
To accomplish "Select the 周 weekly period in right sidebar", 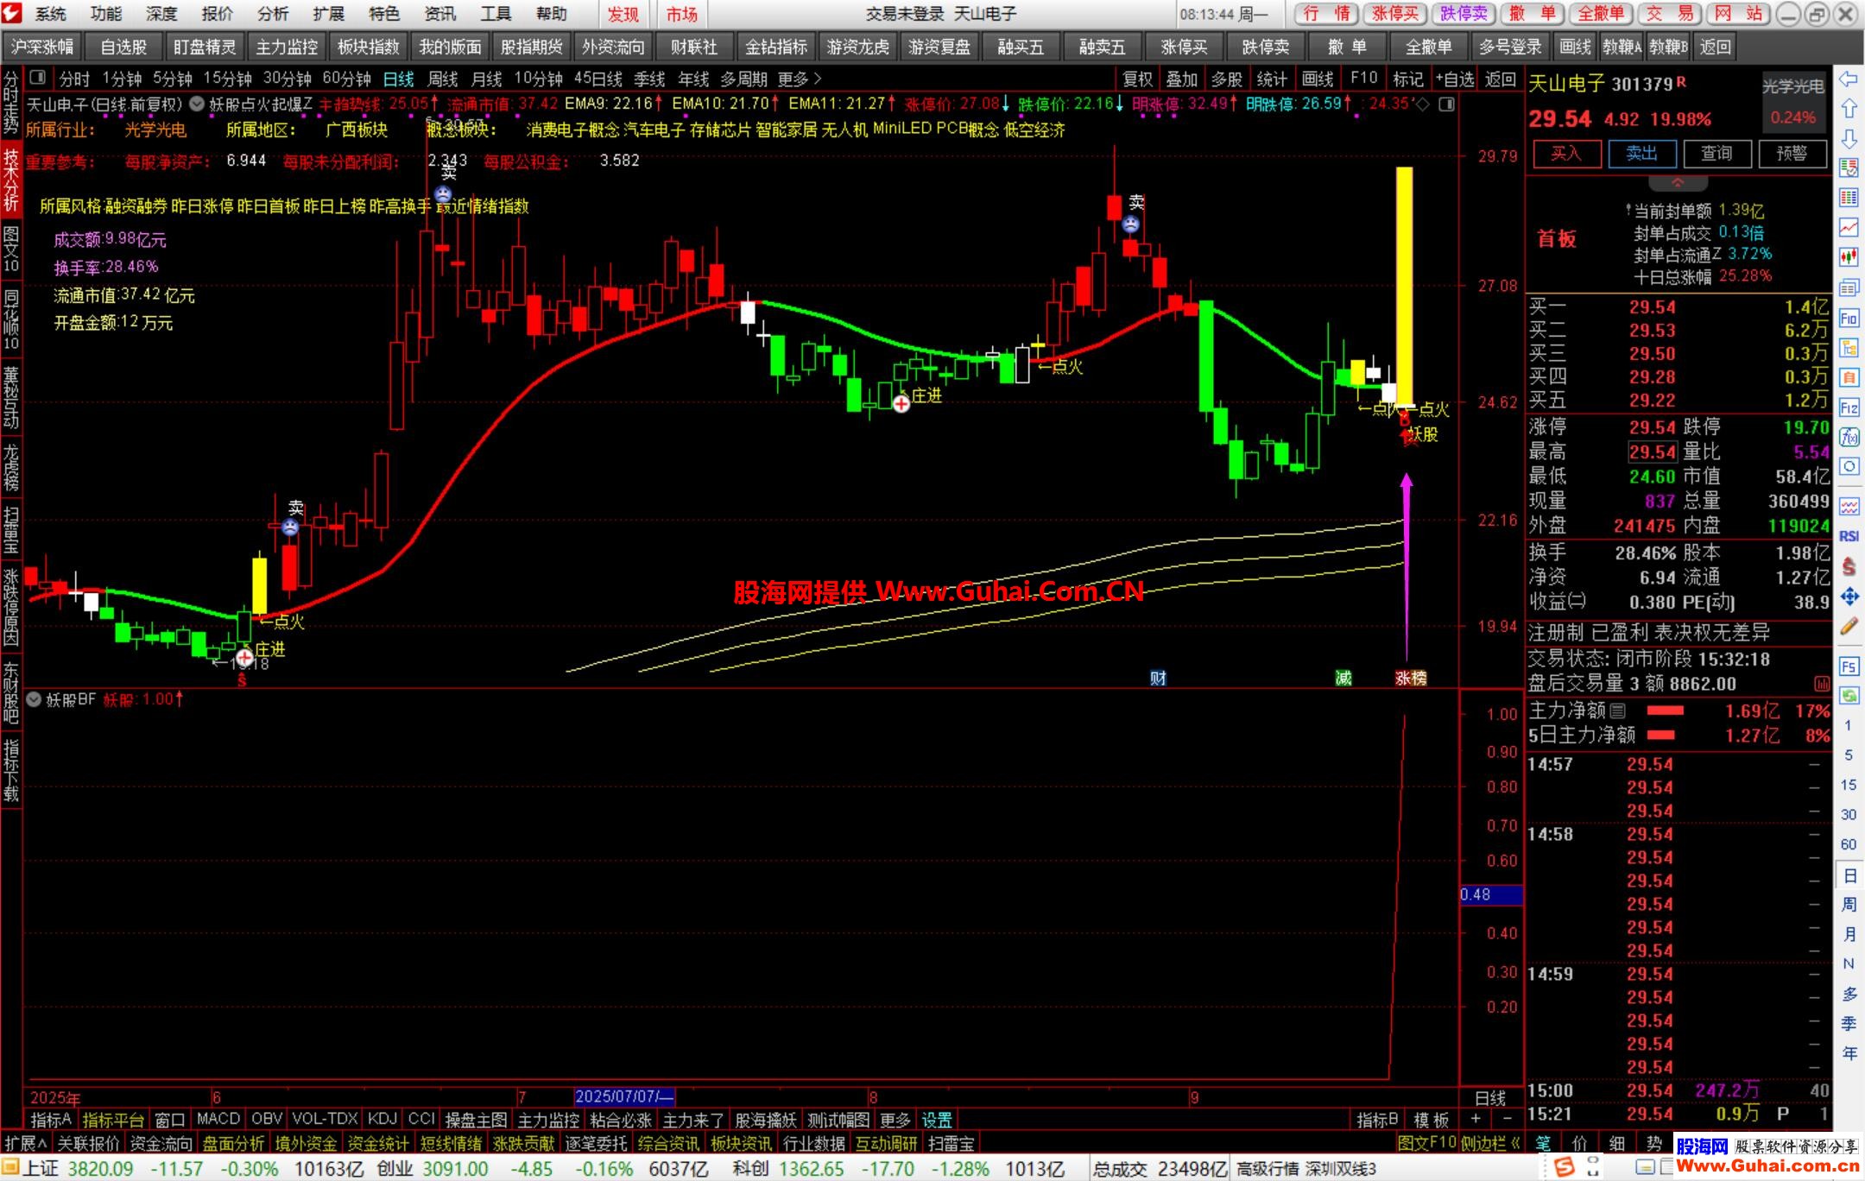I will (1849, 905).
